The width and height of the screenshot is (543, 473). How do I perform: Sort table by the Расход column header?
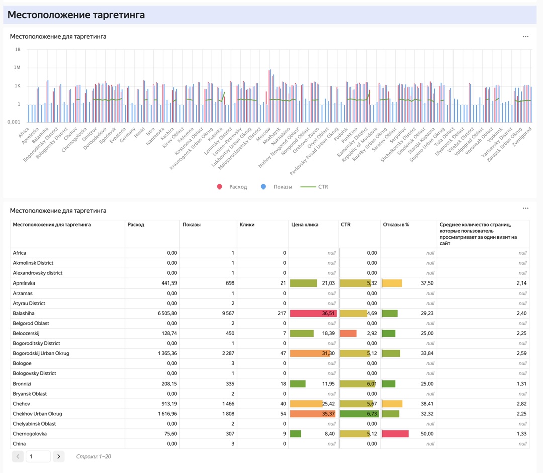(136, 225)
